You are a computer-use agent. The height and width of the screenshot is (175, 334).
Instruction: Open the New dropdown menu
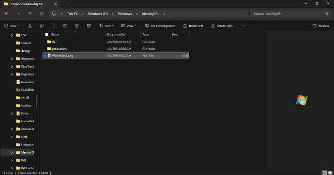[12, 26]
